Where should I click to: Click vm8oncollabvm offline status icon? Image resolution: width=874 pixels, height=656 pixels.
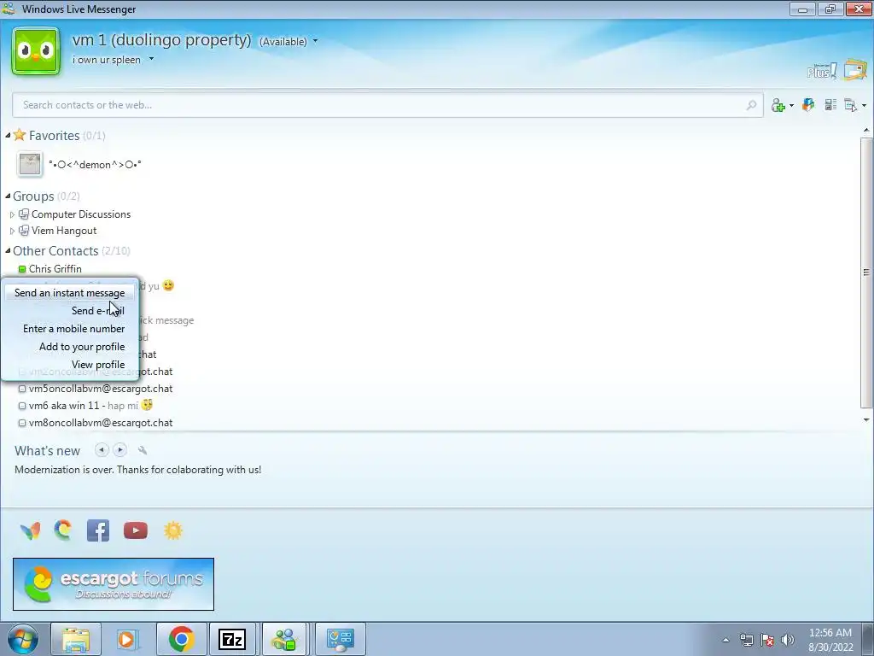22,424
